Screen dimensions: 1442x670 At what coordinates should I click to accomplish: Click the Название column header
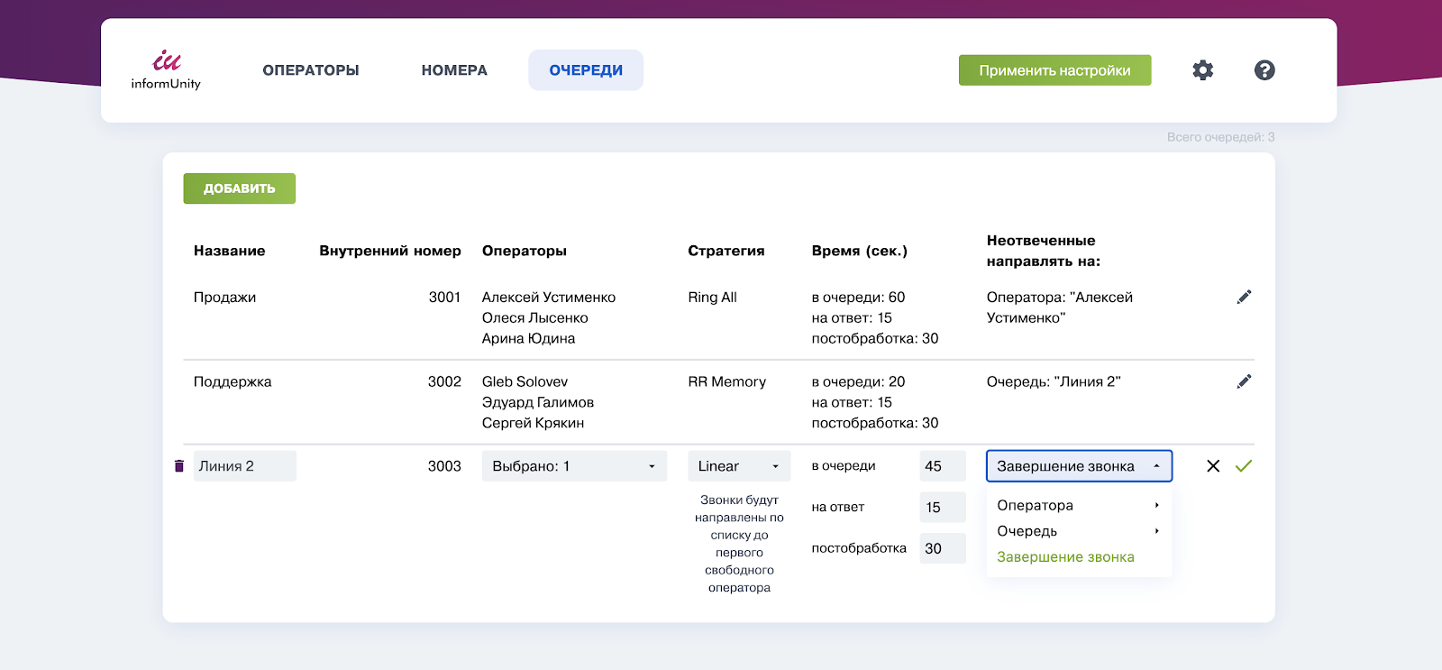[229, 251]
